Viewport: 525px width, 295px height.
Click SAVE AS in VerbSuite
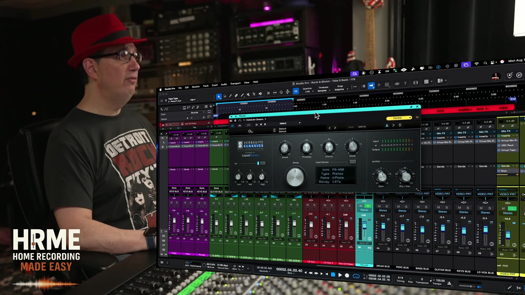362,127
